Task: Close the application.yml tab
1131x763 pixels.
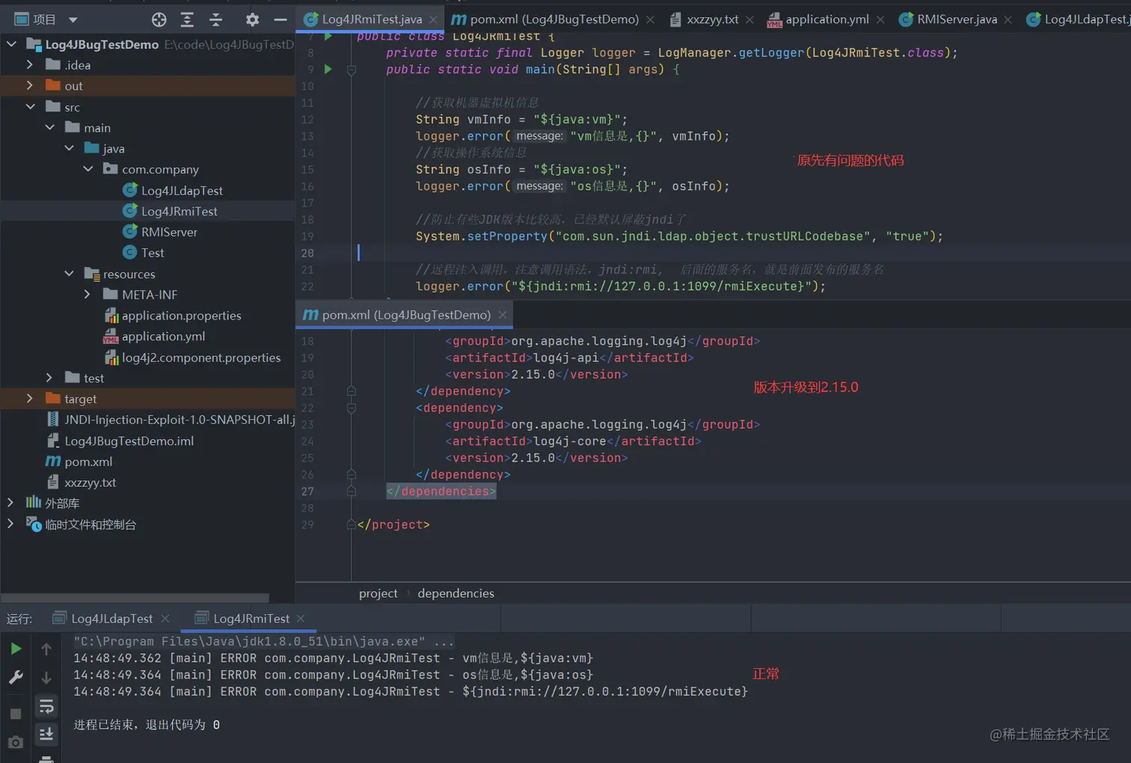Action: (x=880, y=19)
